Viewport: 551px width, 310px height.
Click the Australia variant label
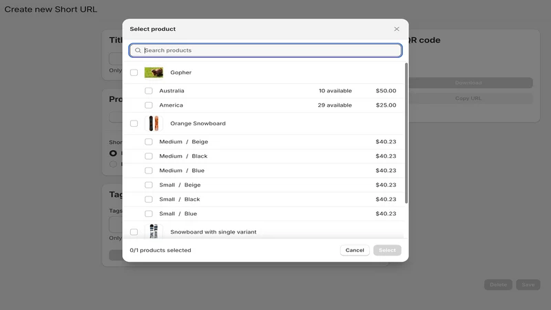(x=171, y=91)
